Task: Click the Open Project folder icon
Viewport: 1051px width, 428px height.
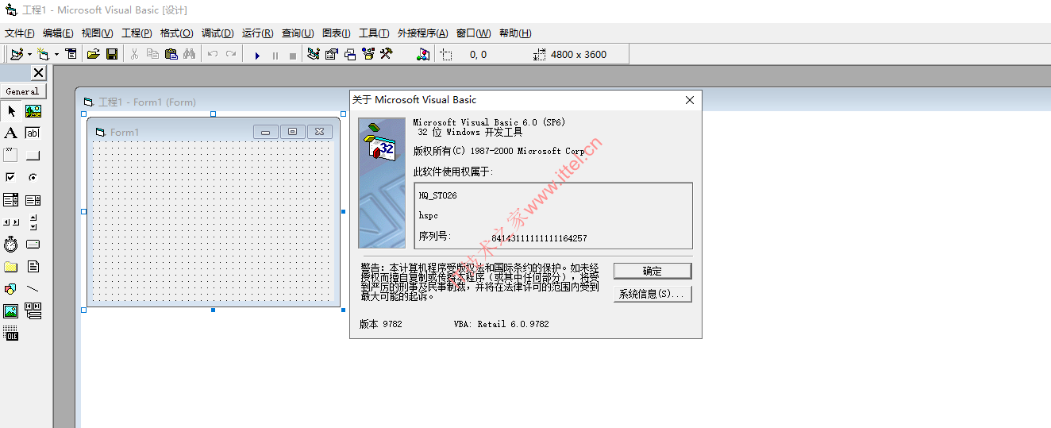Action: pyautogui.click(x=93, y=54)
